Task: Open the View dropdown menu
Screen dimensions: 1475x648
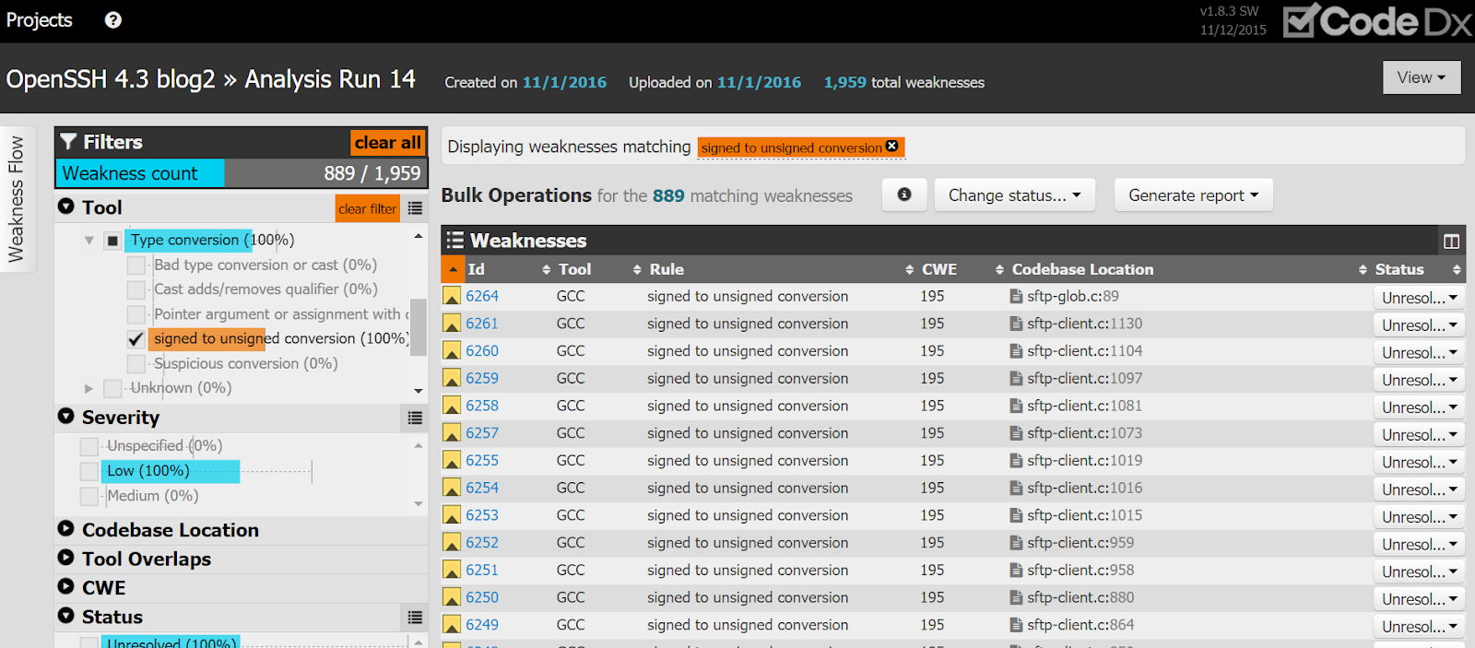Action: [1422, 77]
